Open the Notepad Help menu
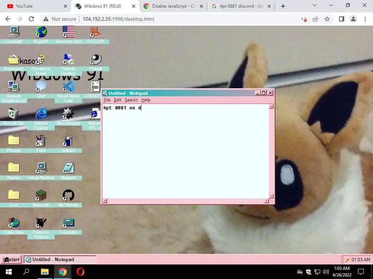The height and width of the screenshot is (279, 373). coord(146,100)
